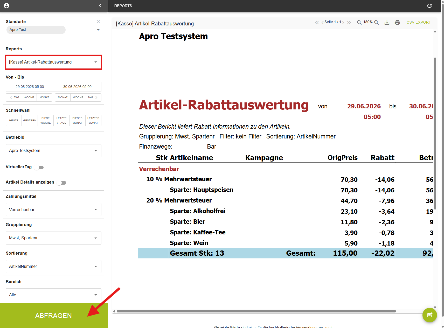444x328 pixels.
Task: Select the GESTERN quick range
Action: [x=30, y=121]
